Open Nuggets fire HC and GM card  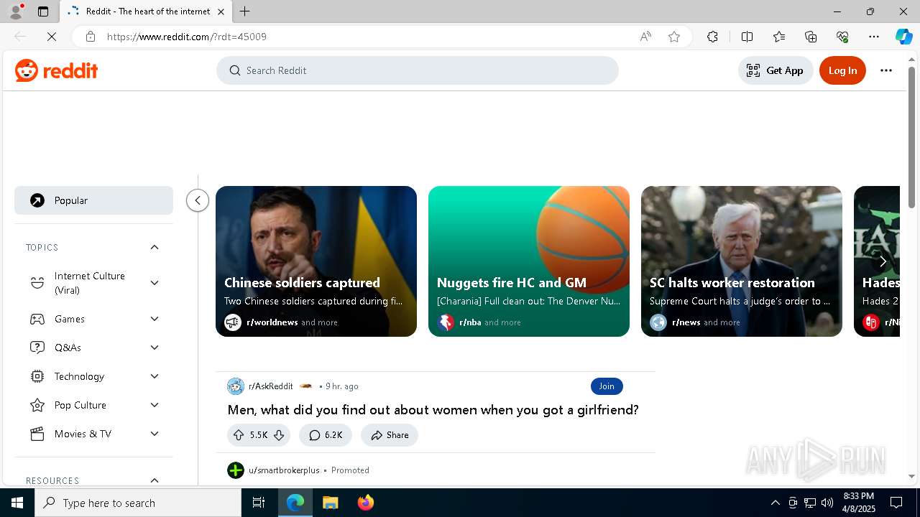[529, 261]
